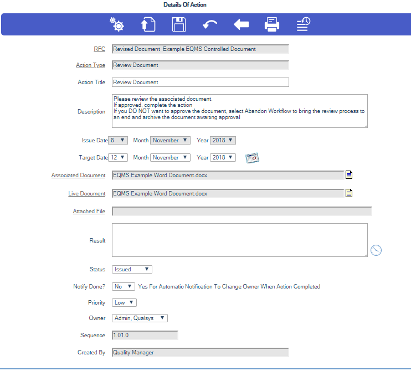Click the clock timestamp icon beside Result
The height and width of the screenshot is (371, 411).
376,250
